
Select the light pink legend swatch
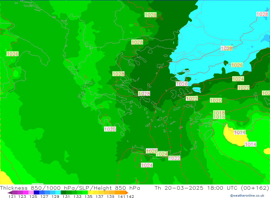click(31, 193)
